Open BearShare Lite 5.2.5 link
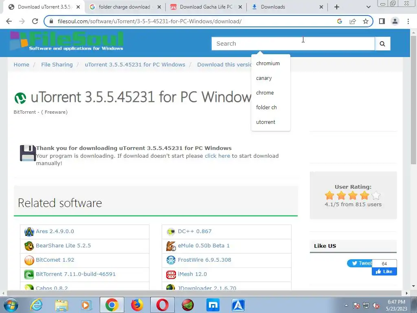Screen dimensions: 417x313 [x=63, y=246]
